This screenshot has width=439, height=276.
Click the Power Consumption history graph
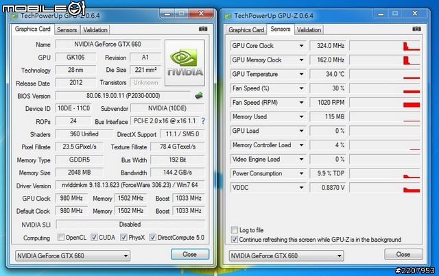pos(385,173)
